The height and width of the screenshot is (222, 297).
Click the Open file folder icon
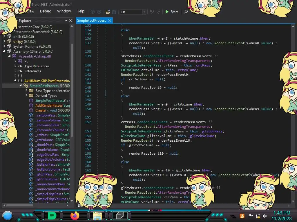108,12
